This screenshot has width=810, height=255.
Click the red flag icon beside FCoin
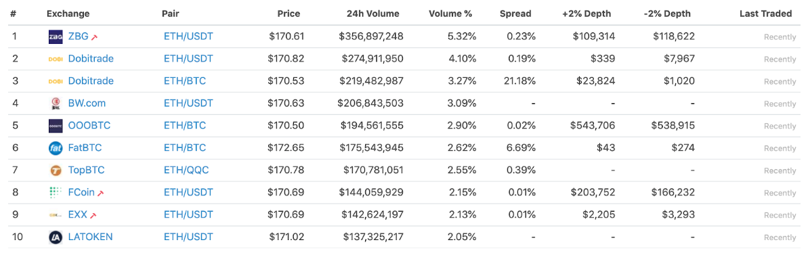coord(101,193)
